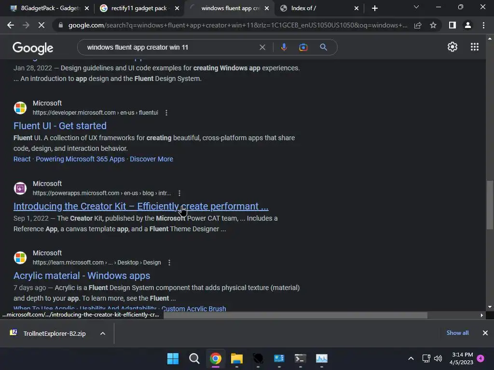The width and height of the screenshot is (494, 370).
Task: Go back using the browser back arrow
Action: tap(11, 25)
